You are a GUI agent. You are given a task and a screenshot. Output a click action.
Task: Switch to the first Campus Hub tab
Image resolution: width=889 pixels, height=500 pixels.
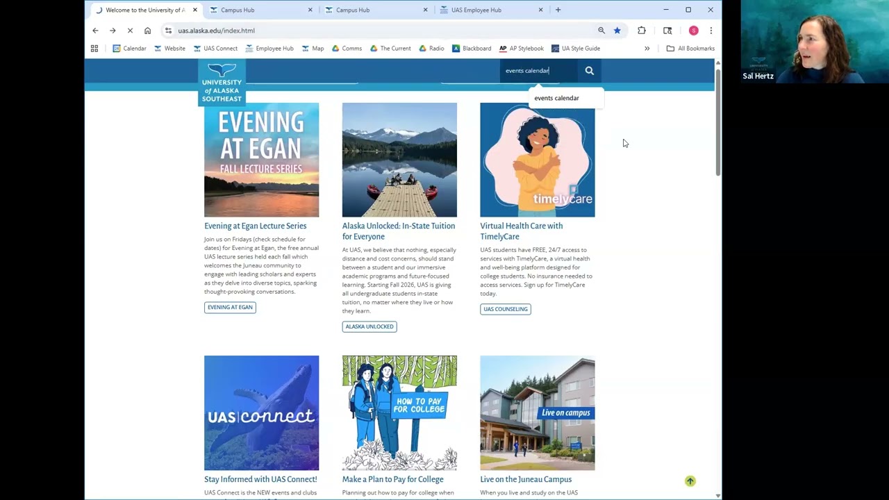coord(260,10)
